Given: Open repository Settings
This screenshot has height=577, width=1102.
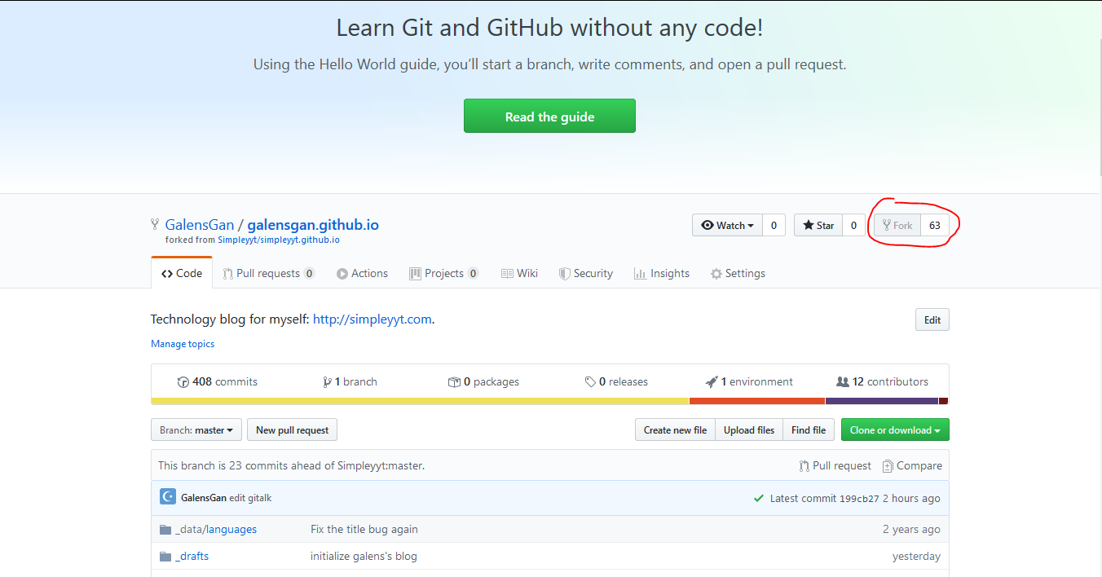Looking at the screenshot, I should 738,274.
